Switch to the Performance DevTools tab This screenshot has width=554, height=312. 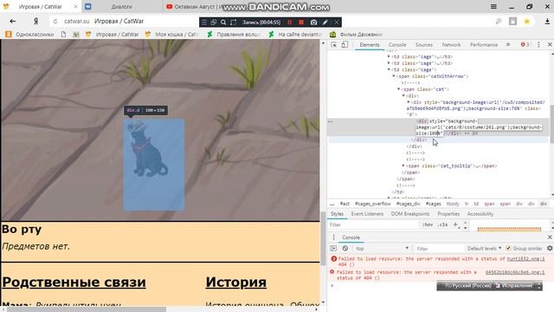click(484, 44)
